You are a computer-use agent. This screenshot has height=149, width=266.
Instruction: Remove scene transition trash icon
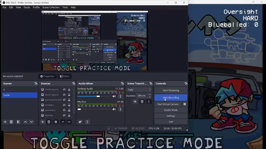(x=142, y=102)
